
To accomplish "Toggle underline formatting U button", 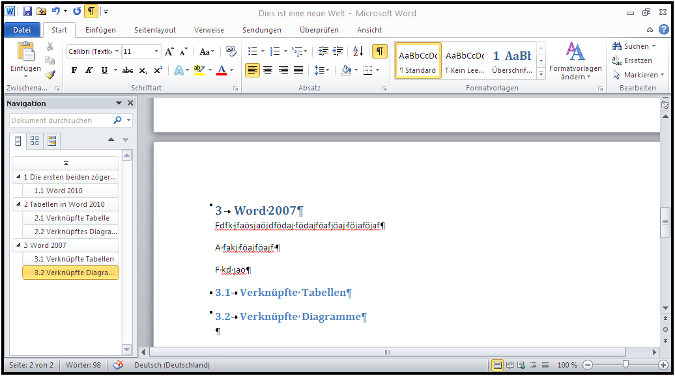I will coord(104,70).
